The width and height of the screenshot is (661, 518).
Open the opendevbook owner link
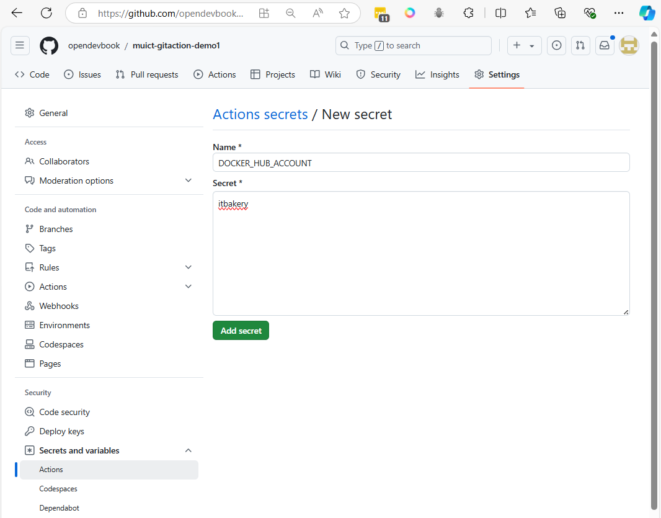tap(94, 45)
